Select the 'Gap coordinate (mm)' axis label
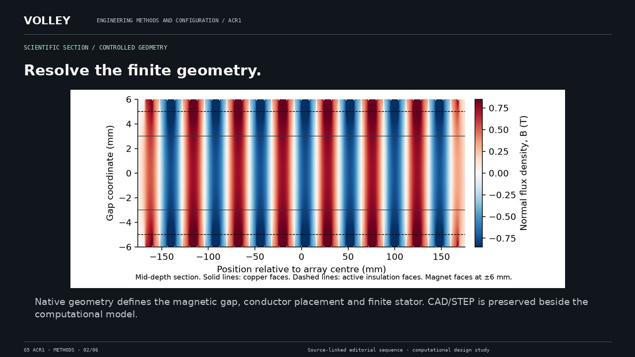This screenshot has height=357, width=635. [x=110, y=173]
